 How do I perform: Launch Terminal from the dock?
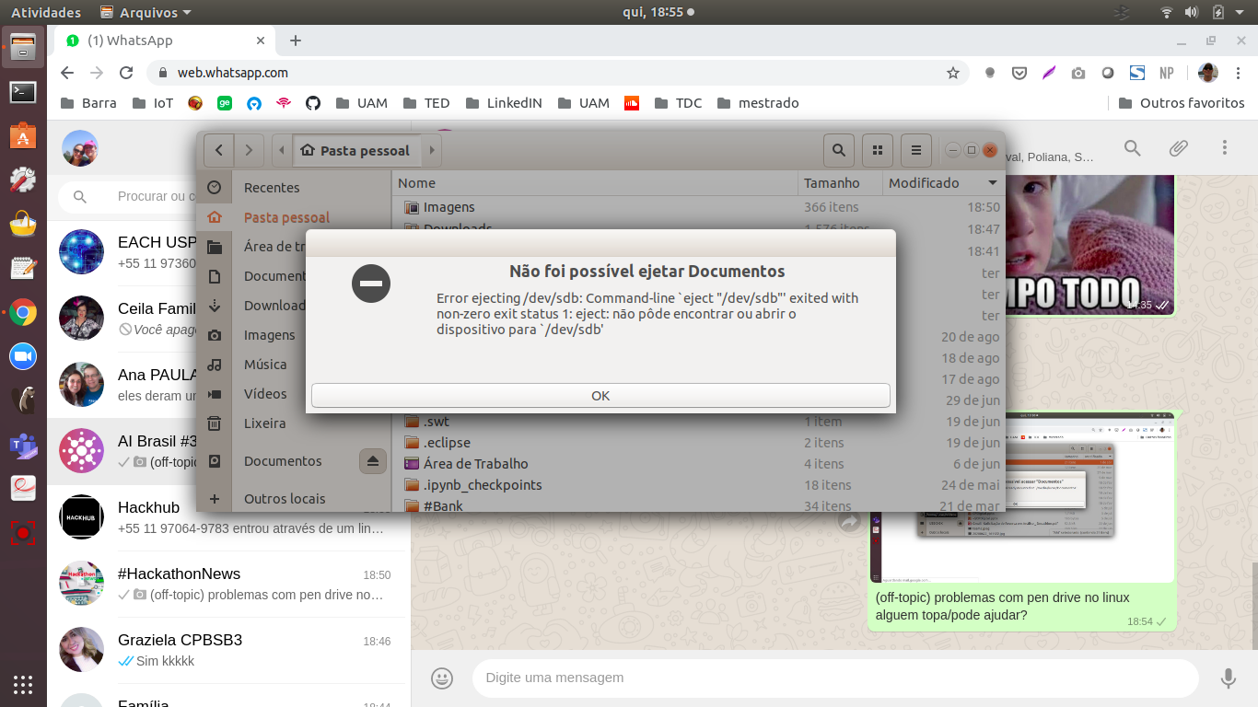click(x=23, y=92)
